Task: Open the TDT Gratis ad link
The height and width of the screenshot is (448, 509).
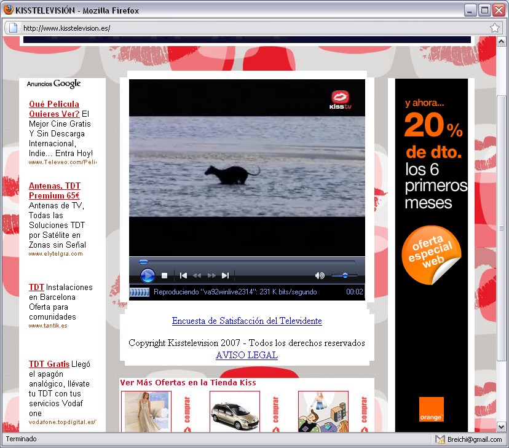Action: pyautogui.click(x=49, y=364)
